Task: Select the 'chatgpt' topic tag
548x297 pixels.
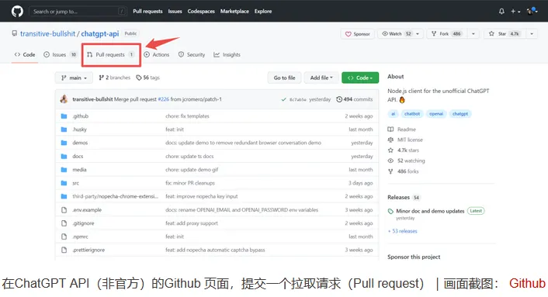Action: point(460,114)
